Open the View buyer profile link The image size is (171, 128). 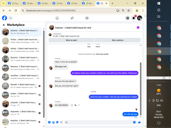coord(102,54)
